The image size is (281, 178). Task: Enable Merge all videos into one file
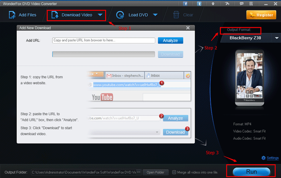(x=174, y=172)
